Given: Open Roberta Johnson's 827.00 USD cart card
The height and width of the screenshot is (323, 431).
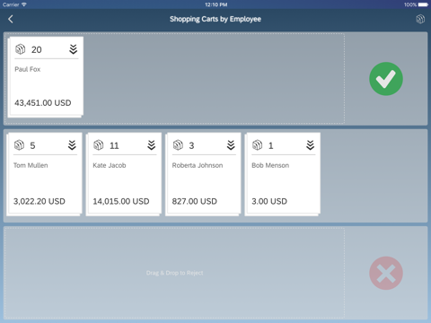Looking at the screenshot, I should click(203, 173).
